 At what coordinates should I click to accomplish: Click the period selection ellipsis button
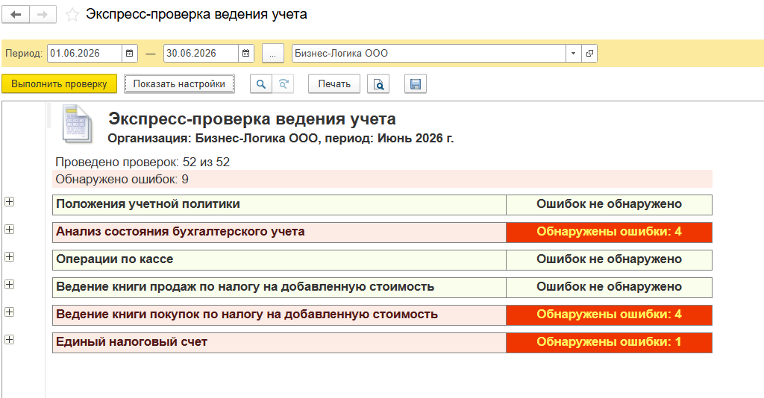(273, 54)
